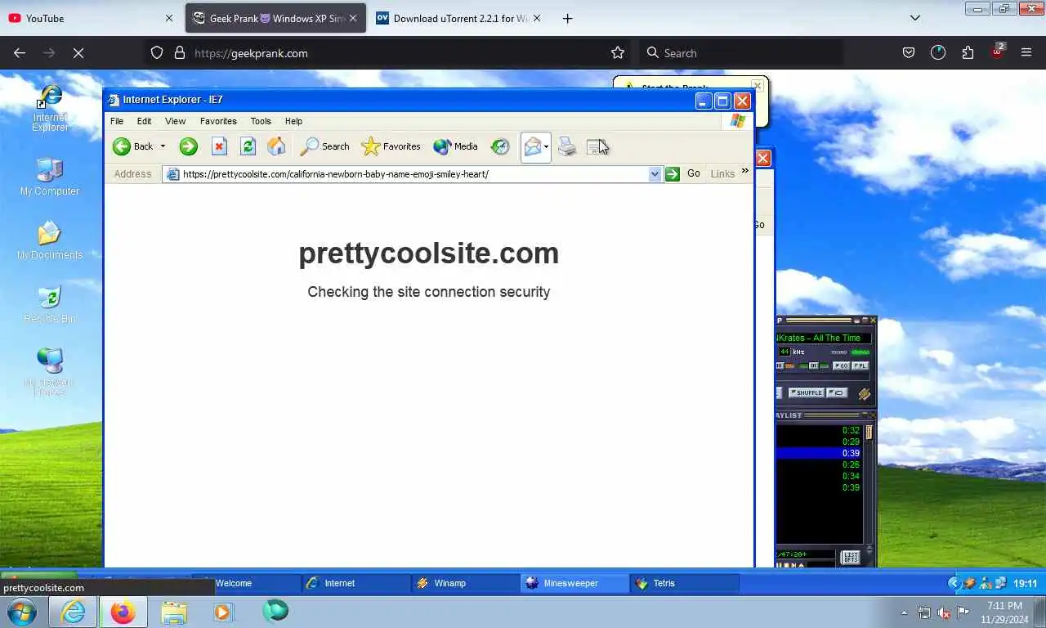The height and width of the screenshot is (628, 1046).
Task: Open Back button history dropdown arrow
Action: [163, 146]
